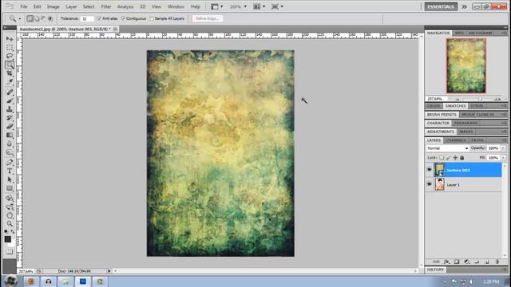Open the tool preset picker arrow
Screen dimensions: 511x287
[x=20, y=19]
